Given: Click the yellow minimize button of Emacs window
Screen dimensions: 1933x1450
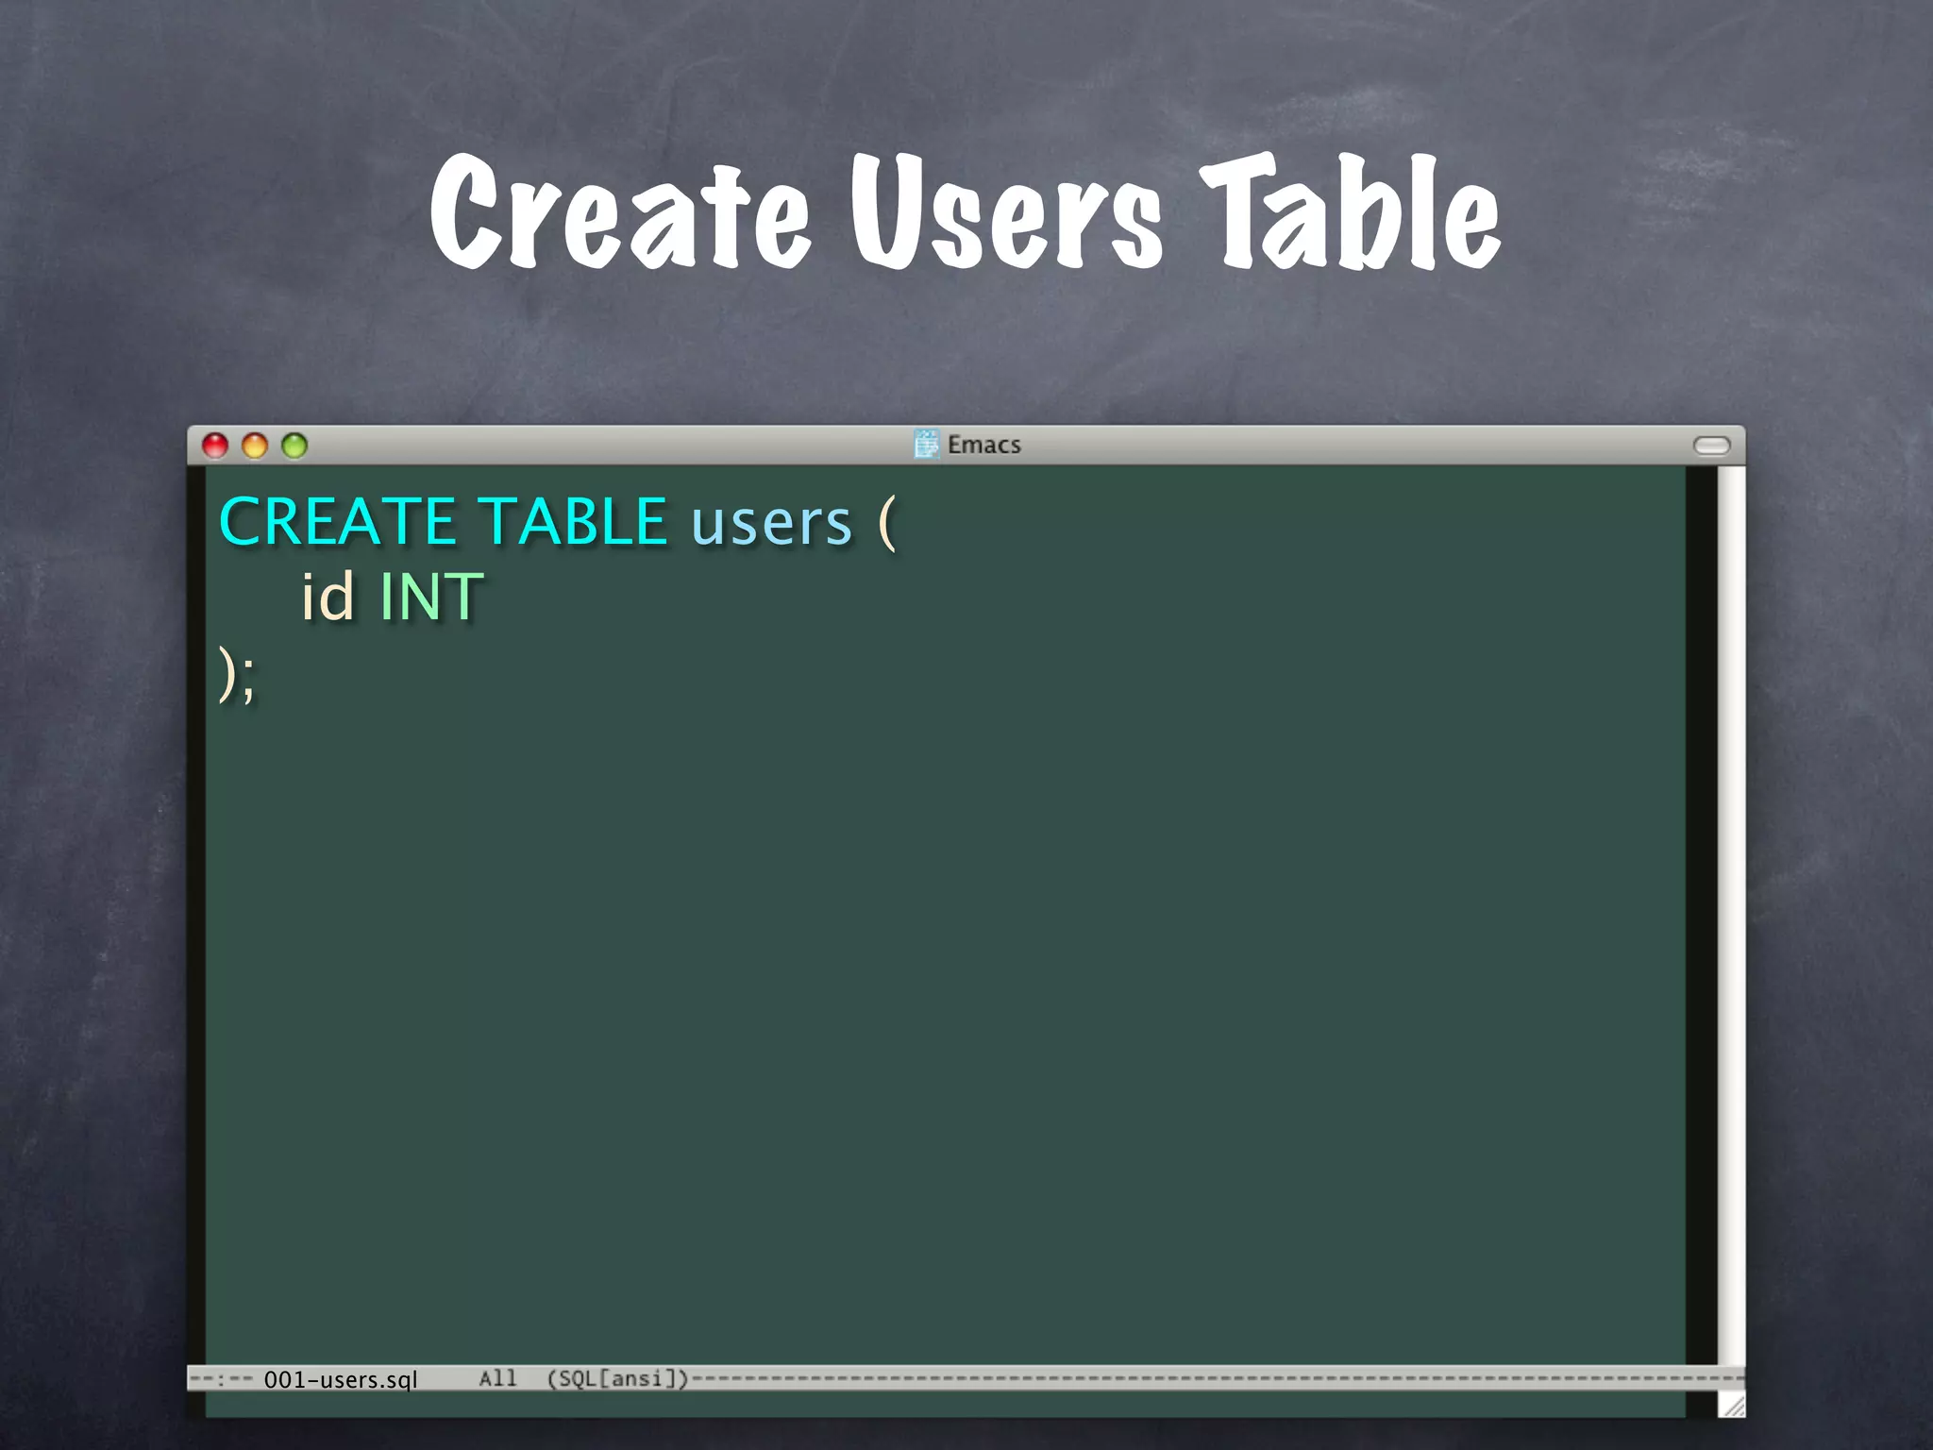Looking at the screenshot, I should [x=255, y=446].
